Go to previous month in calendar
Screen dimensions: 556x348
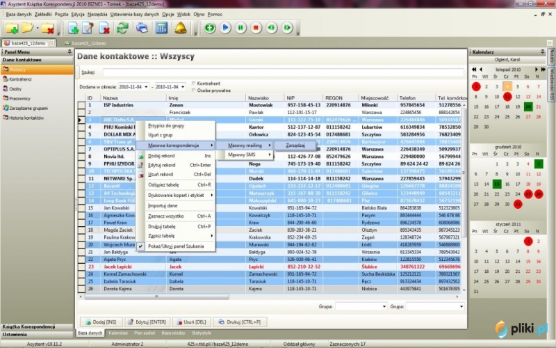(481, 69)
